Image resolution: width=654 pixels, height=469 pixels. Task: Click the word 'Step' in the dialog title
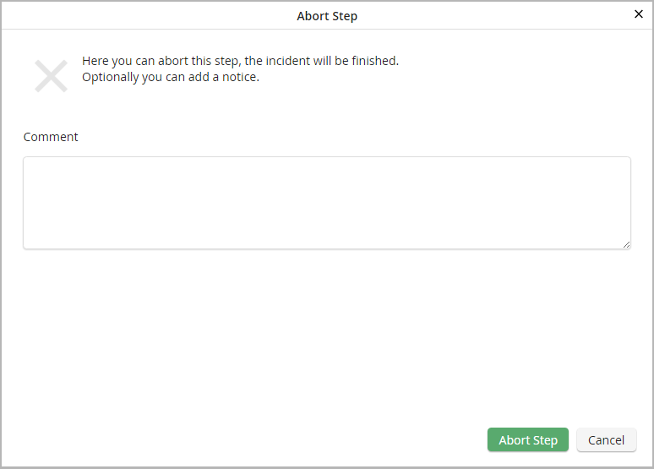tap(344, 16)
